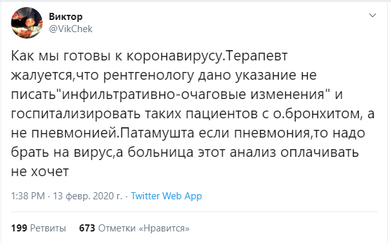Click the date 13 февр. 2020 г.
This screenshot has width=391, height=243.
88,196
